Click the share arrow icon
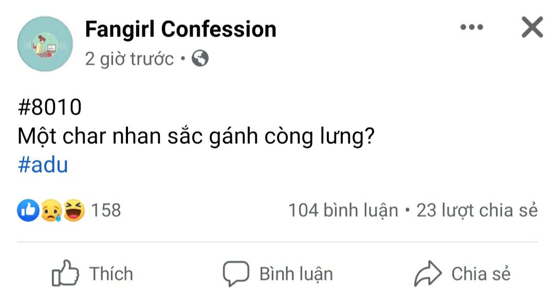This screenshot has height=304, width=555. (x=428, y=274)
